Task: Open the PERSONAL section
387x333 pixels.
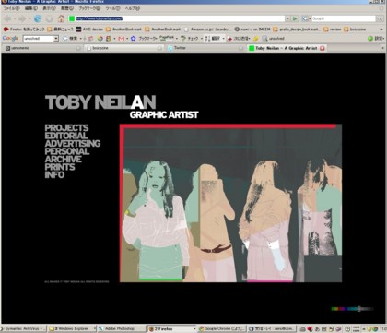Action: coord(67,151)
